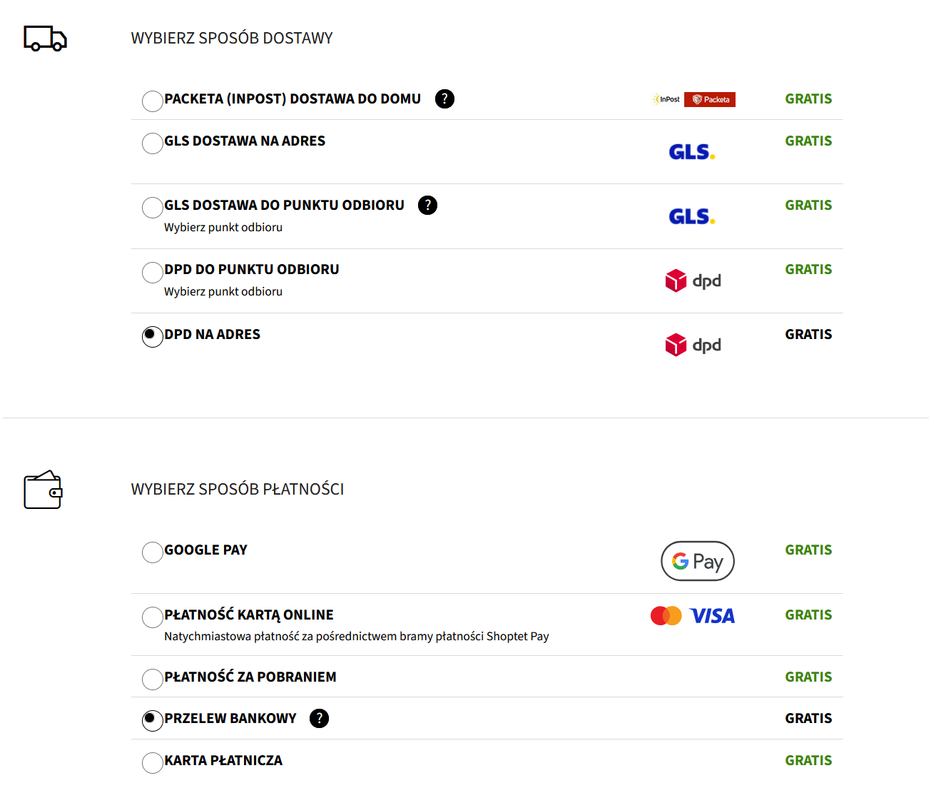Click the GLS logo in GLS dostawa na adres row
Image resolution: width=936 pixels, height=788 pixels.
coord(691,151)
